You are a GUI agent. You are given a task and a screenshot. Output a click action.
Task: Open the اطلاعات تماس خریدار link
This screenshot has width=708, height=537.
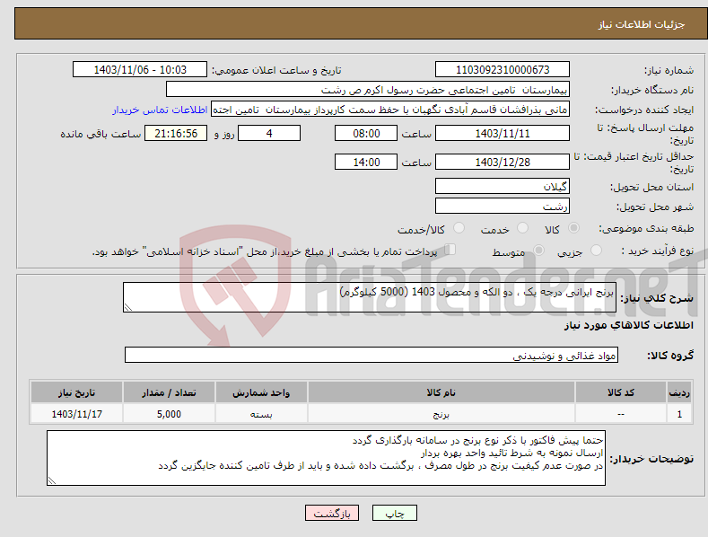(x=160, y=110)
